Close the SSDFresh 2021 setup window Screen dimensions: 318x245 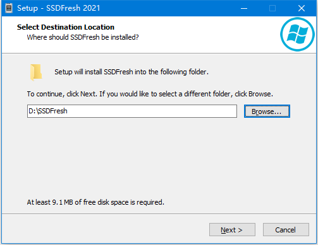(302, 8)
